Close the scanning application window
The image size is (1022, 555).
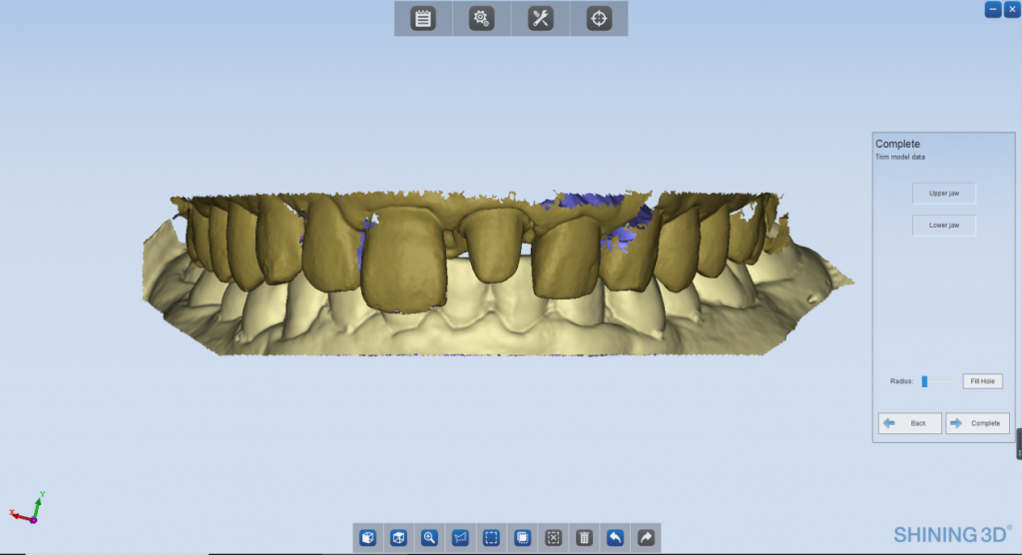coord(1012,9)
